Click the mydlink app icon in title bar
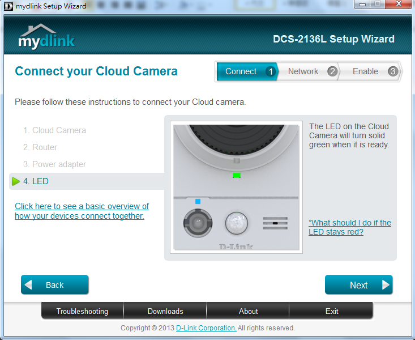 click(8, 6)
